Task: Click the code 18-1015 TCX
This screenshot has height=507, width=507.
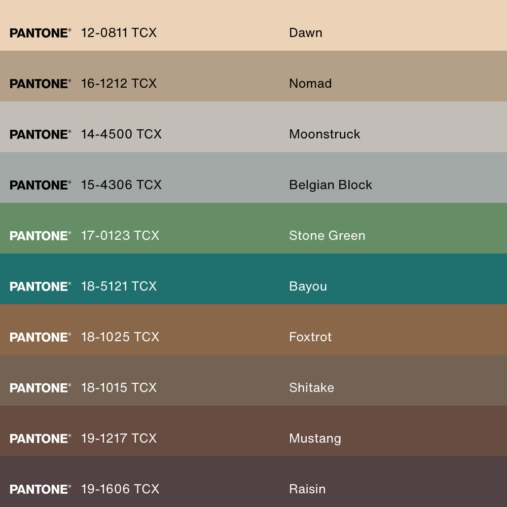Action: 119,388
